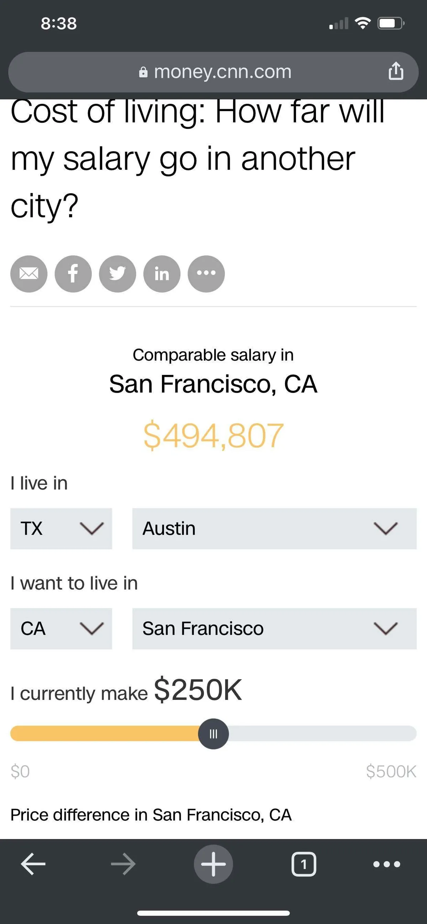Screen dimensions: 427x924
Task: Open the CA destination state dropdown
Action: point(61,628)
